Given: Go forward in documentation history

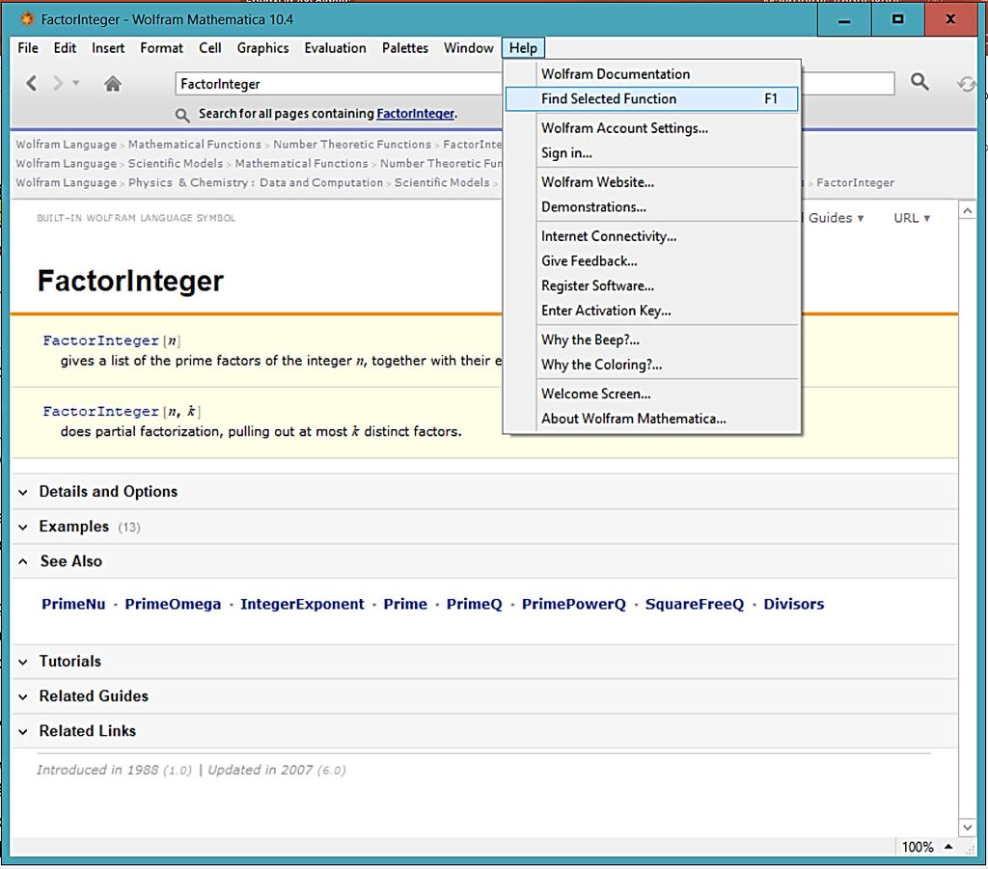Looking at the screenshot, I should point(58,83).
